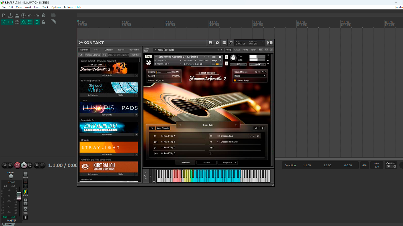Click info icon beside Road Trip selector
This screenshot has width=403, height=226.
point(262,128)
